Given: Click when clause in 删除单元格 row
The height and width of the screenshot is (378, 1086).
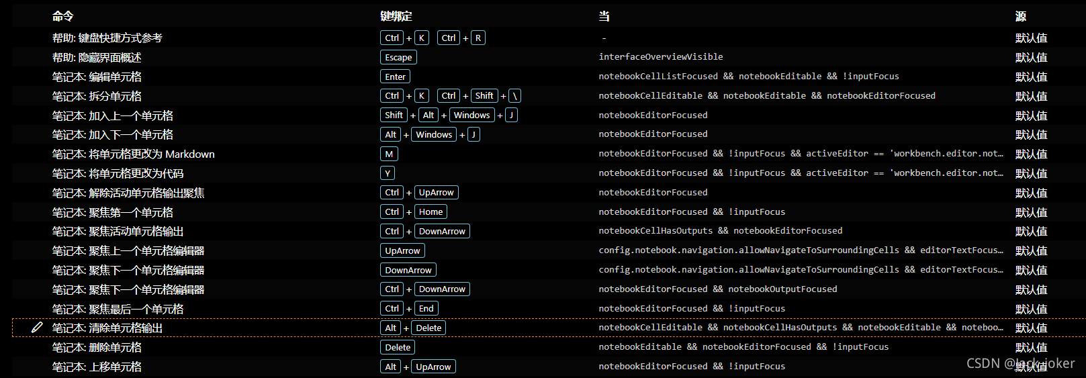Looking at the screenshot, I should point(743,347).
